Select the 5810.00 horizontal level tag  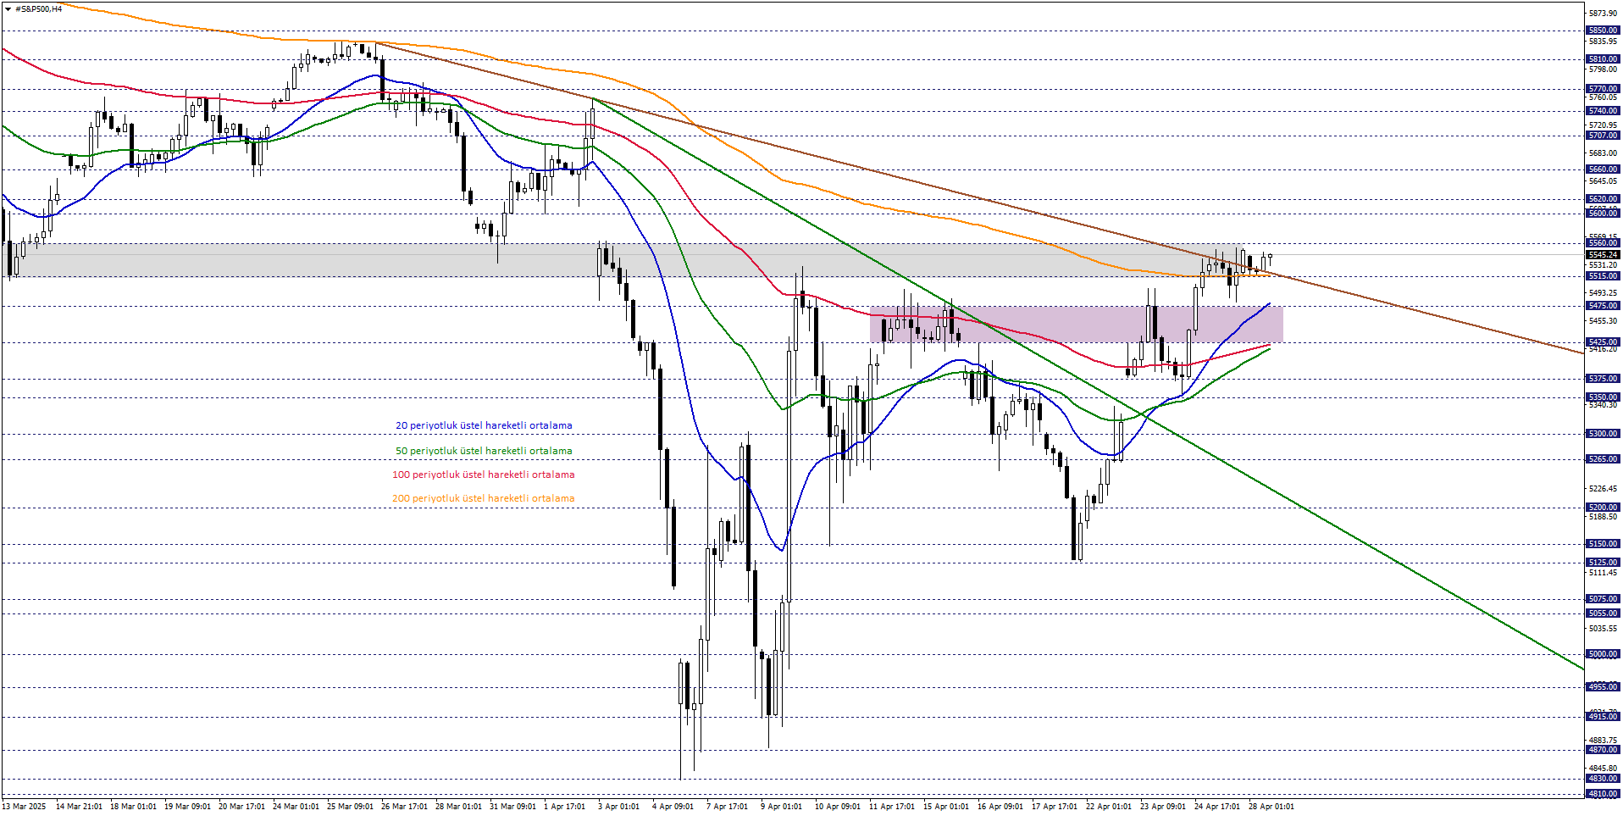tap(1603, 59)
